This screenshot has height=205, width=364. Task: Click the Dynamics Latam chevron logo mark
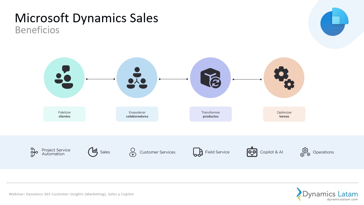pos(299,194)
